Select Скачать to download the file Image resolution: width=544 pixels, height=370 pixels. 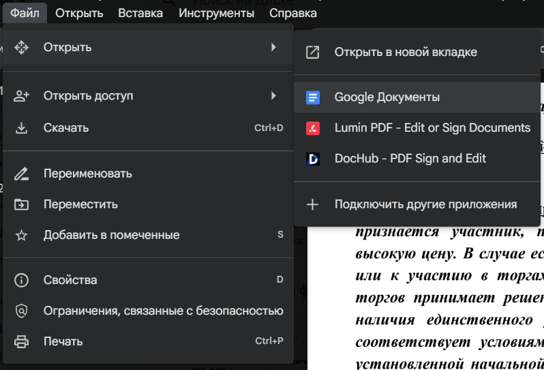coord(148,128)
